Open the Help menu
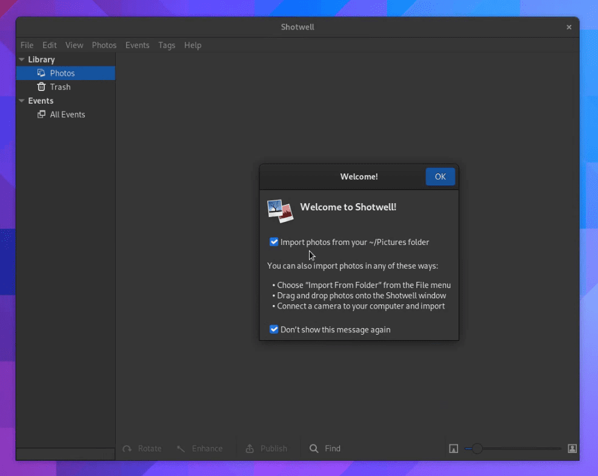 click(x=193, y=45)
